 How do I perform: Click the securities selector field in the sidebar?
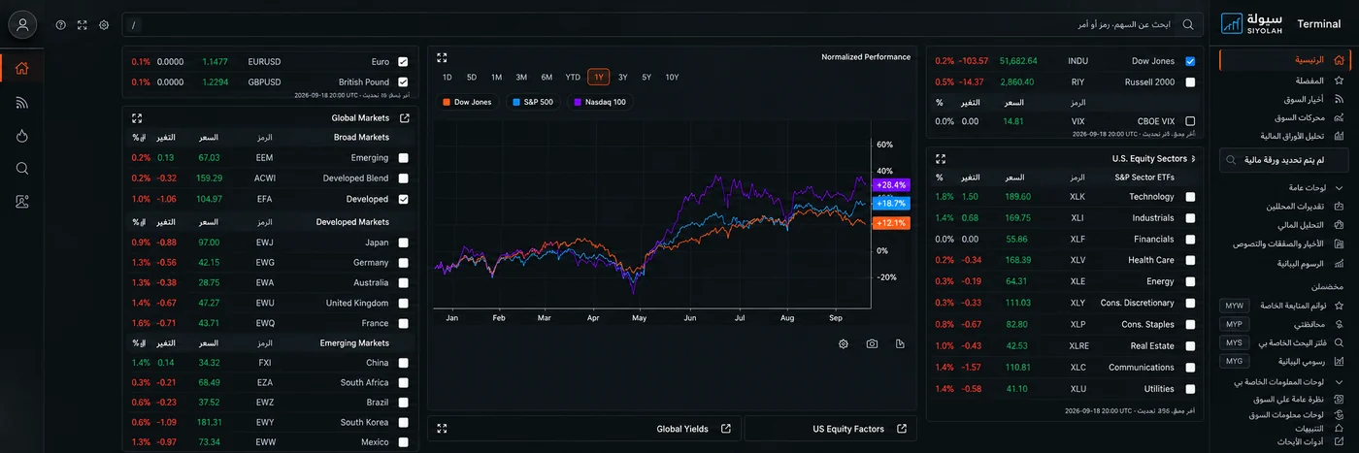1283,160
